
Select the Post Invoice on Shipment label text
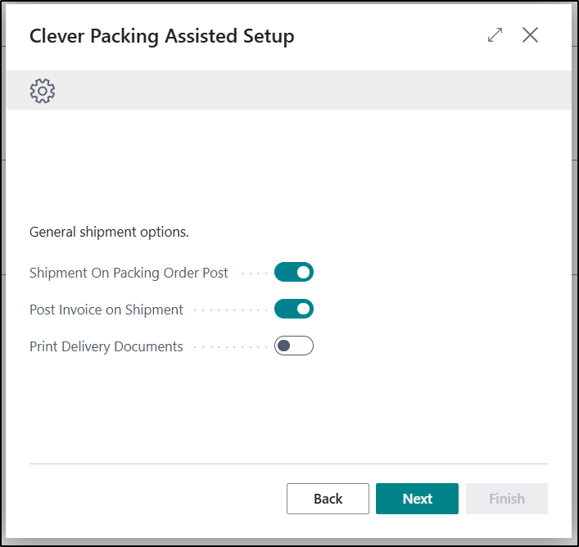click(106, 310)
